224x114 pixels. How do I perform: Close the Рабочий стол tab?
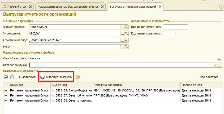30,7
